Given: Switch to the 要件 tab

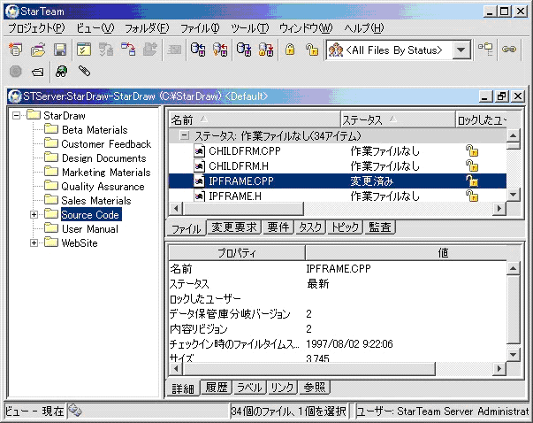Looking at the screenshot, I should tap(278, 227).
